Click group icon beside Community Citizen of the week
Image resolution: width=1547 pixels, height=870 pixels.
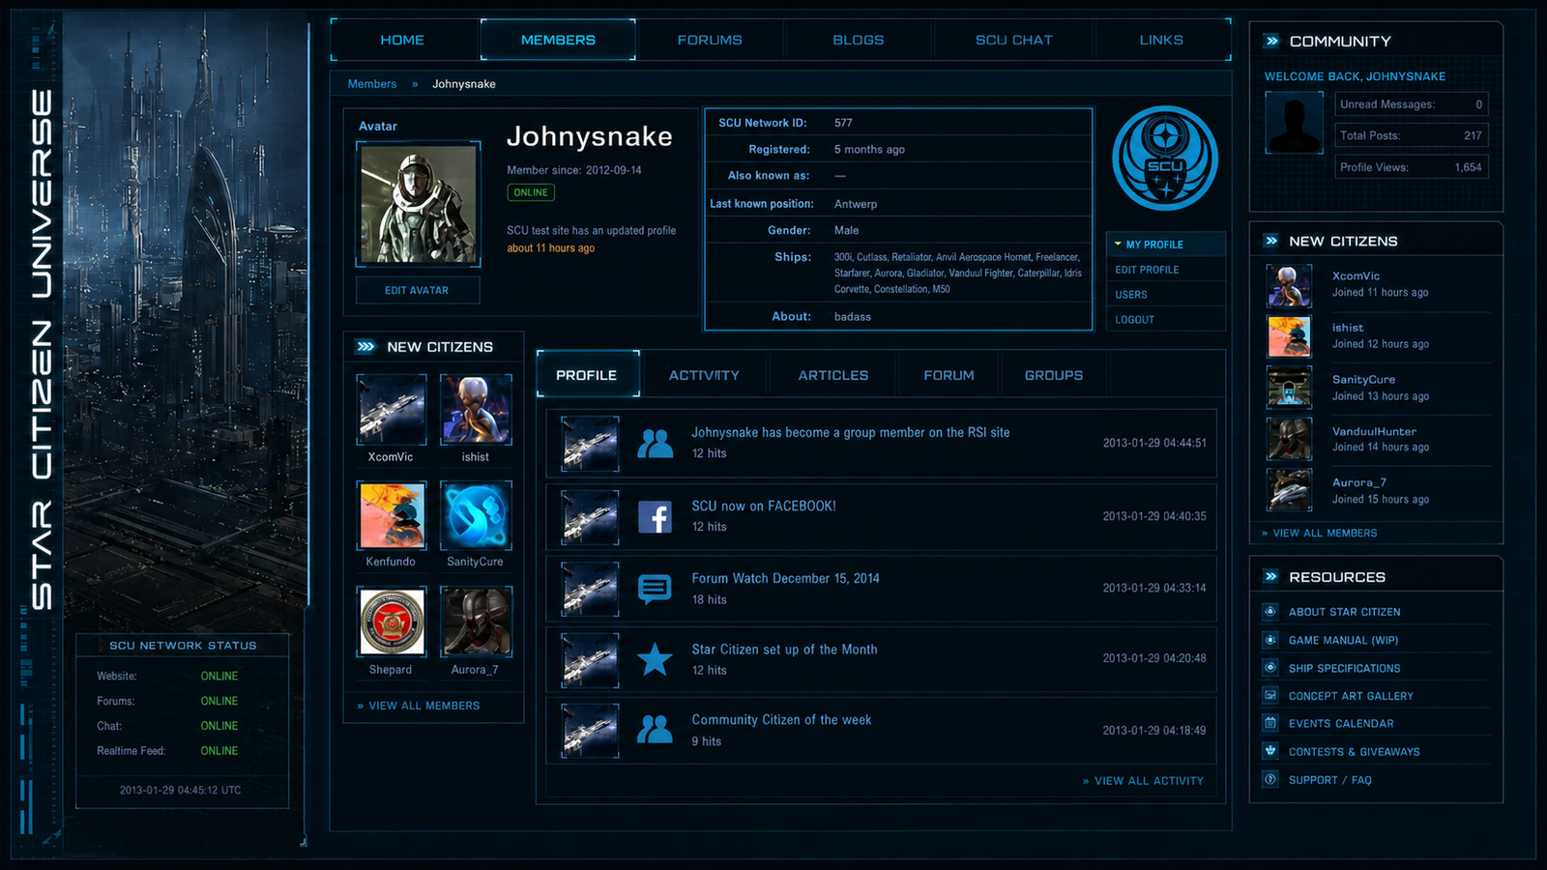[x=655, y=729]
